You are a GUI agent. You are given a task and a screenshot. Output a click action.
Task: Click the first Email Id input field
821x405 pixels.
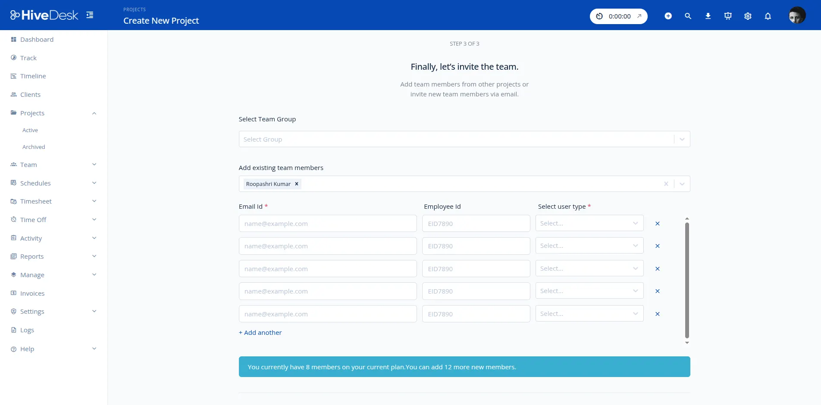(328, 223)
